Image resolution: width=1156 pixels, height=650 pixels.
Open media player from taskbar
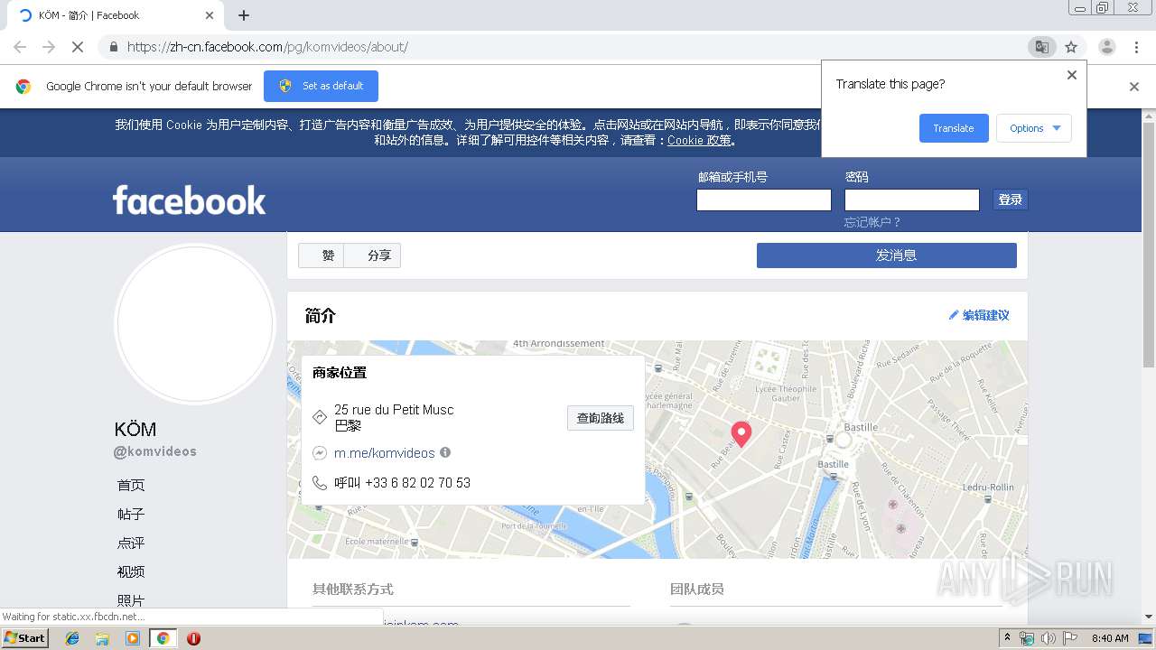click(x=133, y=638)
